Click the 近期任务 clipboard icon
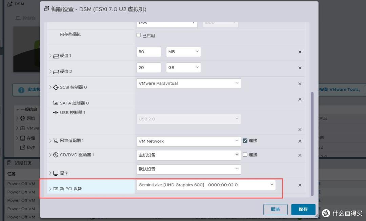Image resolution: width=366 pixels, height=221 pixels. click(x=9, y=163)
